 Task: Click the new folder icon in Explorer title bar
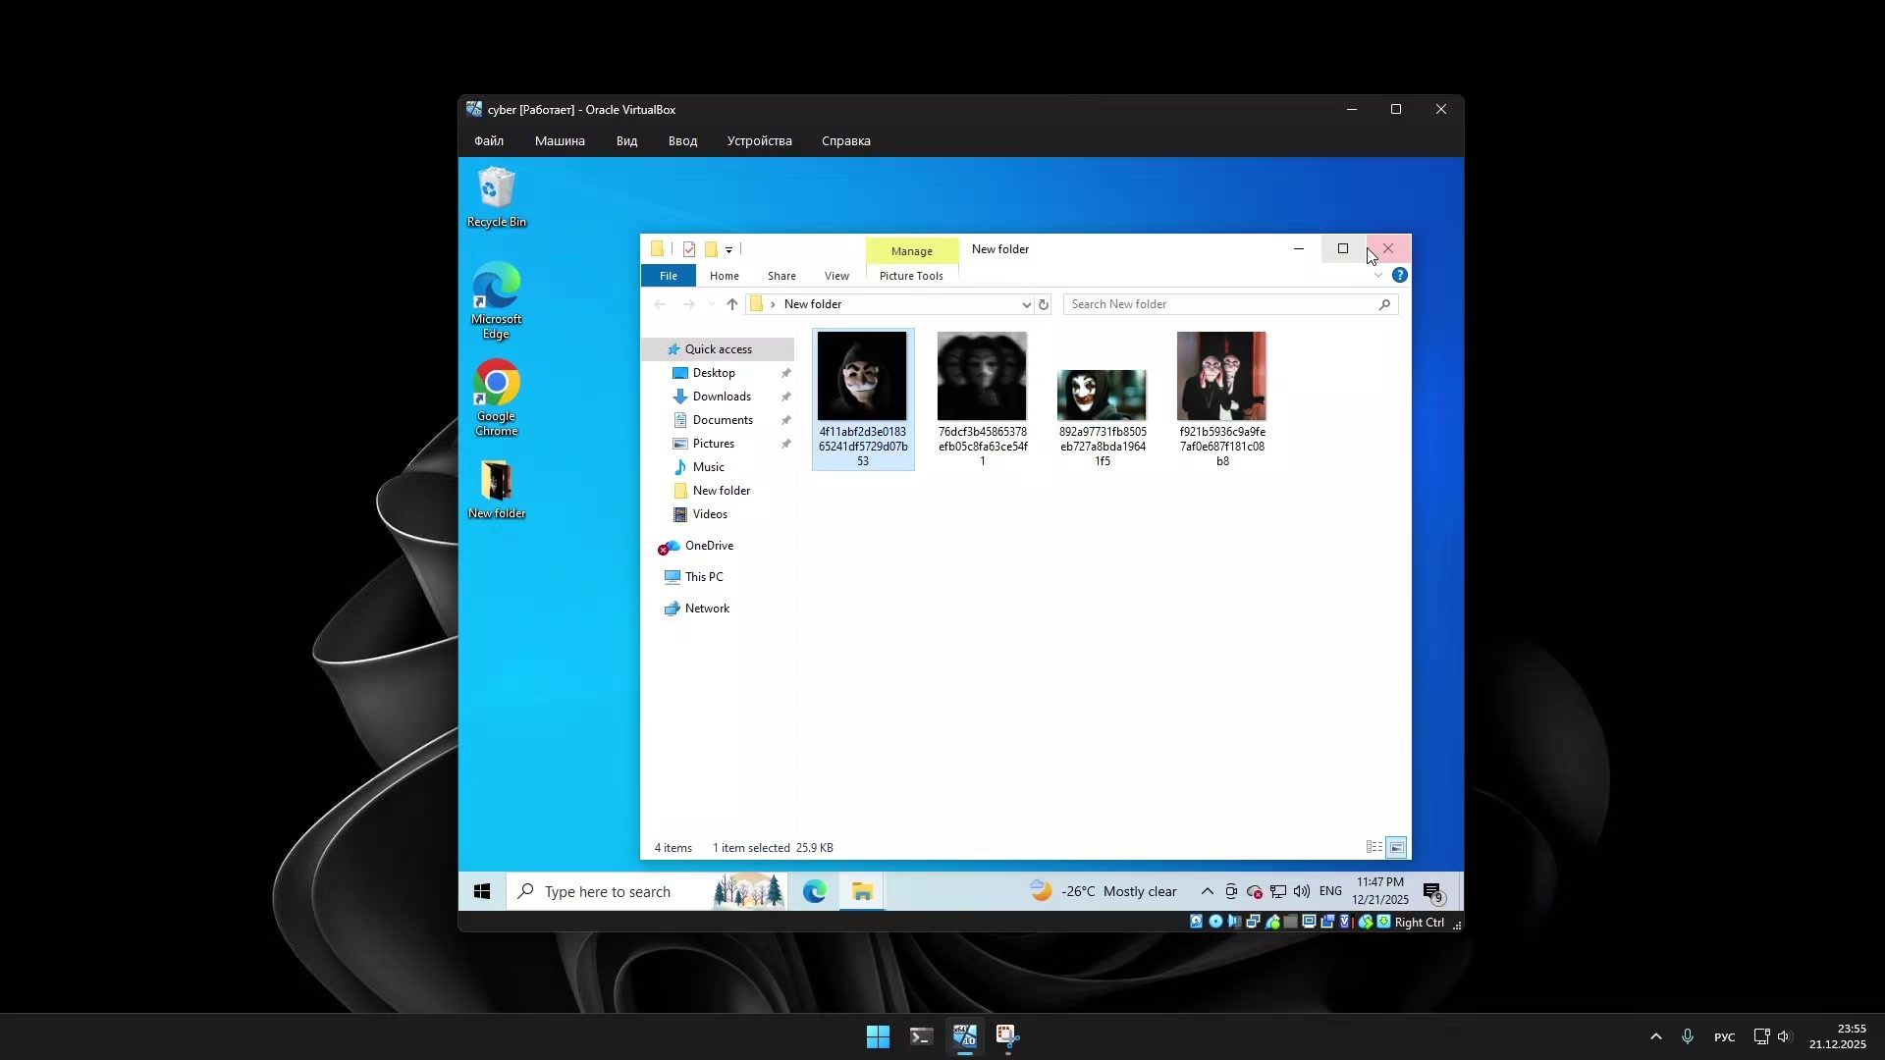(x=711, y=249)
